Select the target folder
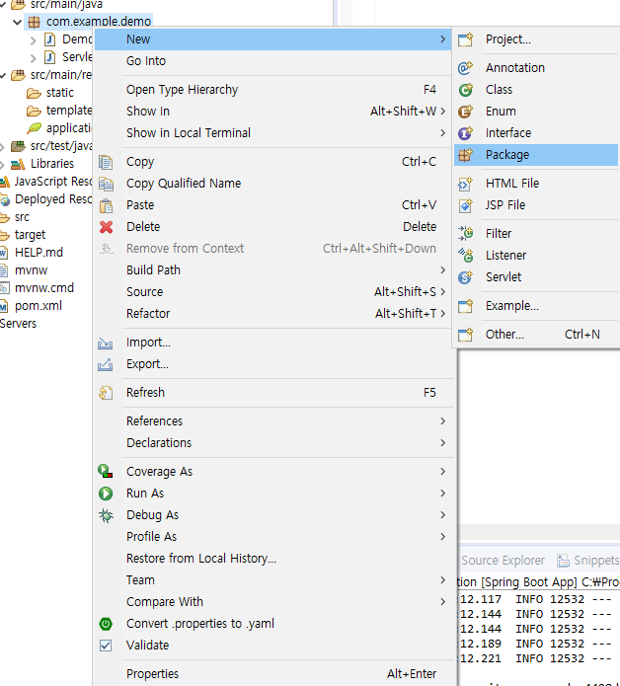The width and height of the screenshot is (620, 686). pyautogui.click(x=31, y=235)
